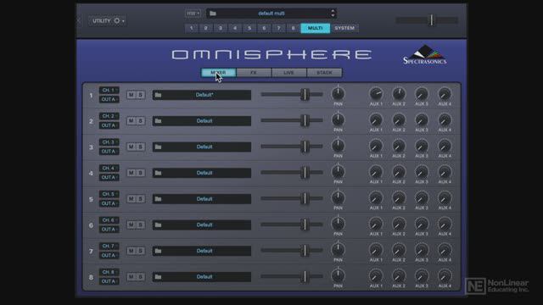Viewport: 543px width, 305px height.
Task: Solo part 7 with S button
Action: 141,251
